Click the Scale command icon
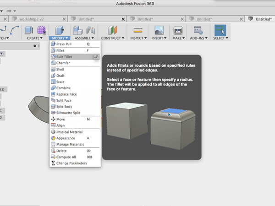The width and height of the screenshot is (275, 206). tap(53, 82)
